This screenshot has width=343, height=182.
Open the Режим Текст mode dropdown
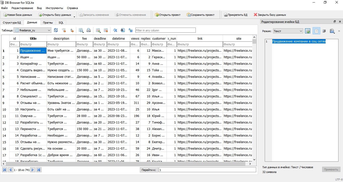(288, 31)
